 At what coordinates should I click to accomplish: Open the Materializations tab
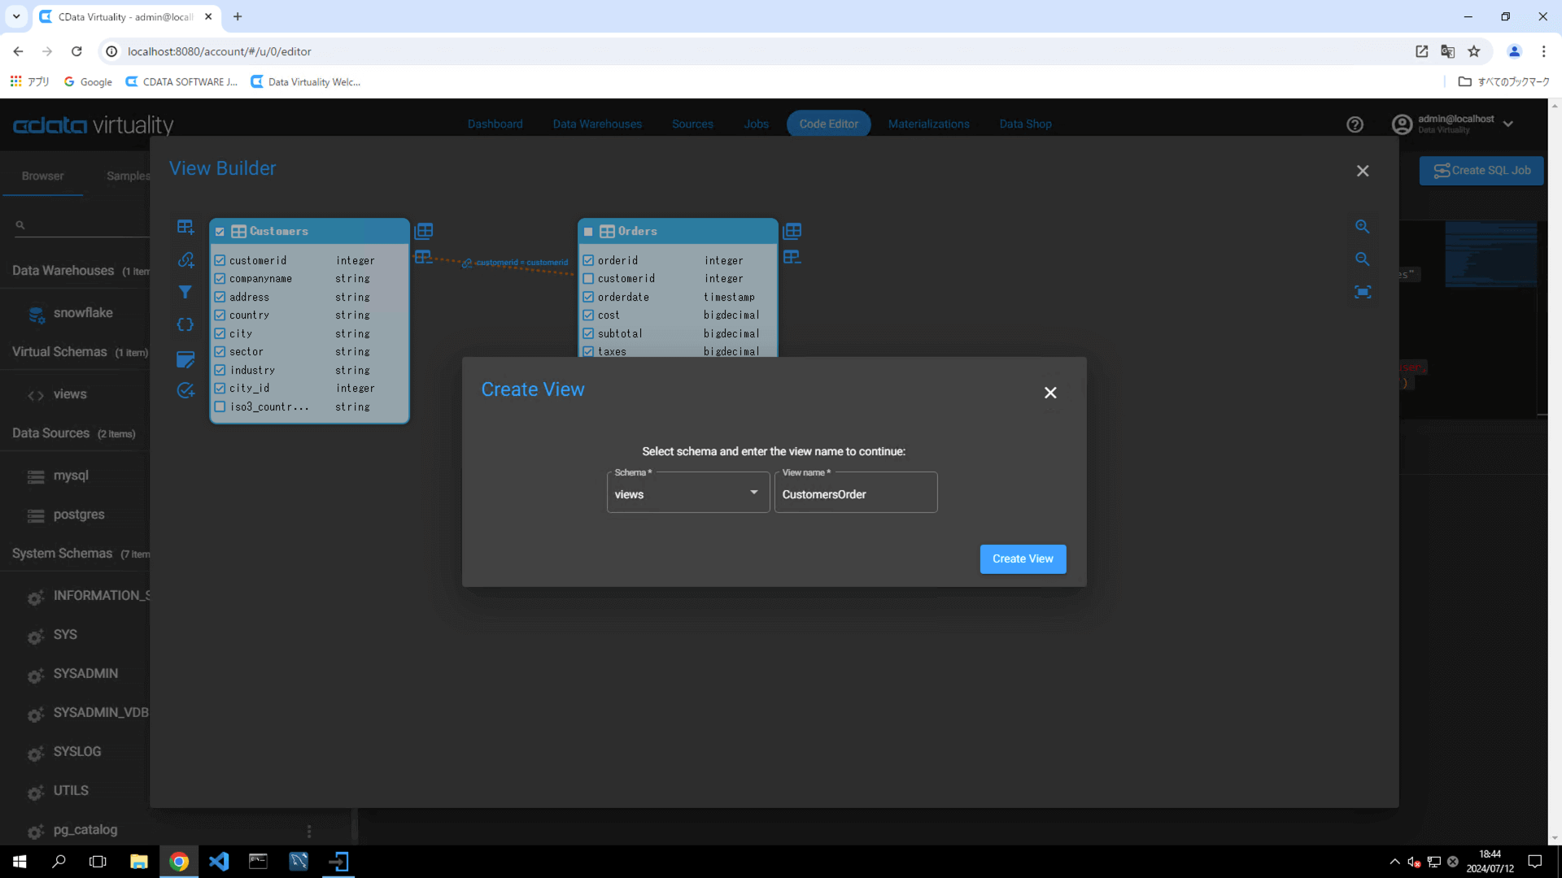tap(928, 124)
